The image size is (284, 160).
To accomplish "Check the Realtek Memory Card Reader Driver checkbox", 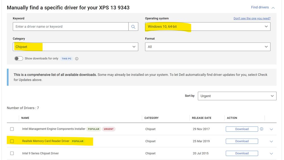I will (12, 141).
